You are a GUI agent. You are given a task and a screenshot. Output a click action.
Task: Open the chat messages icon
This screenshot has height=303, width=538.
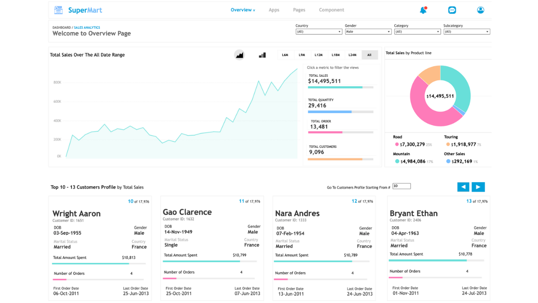click(452, 10)
